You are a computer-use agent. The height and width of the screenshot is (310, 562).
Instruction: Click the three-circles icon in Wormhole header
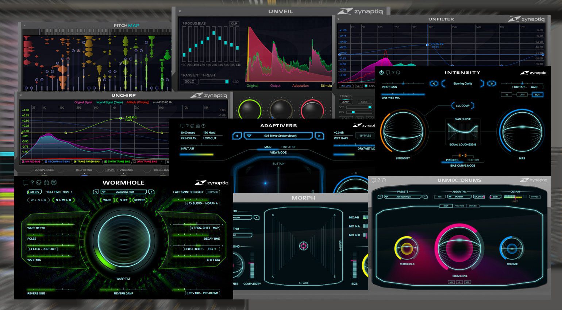pos(46,182)
